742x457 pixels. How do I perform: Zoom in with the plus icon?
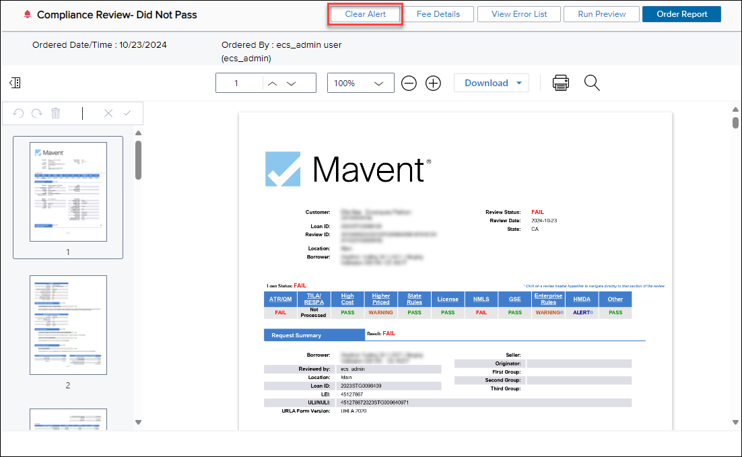433,83
